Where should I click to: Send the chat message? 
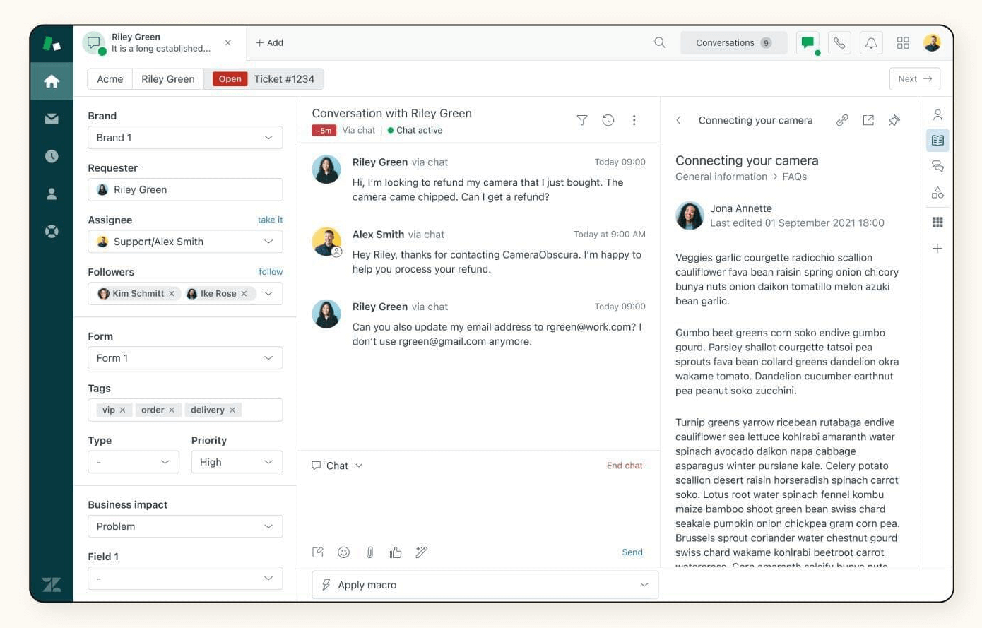coord(632,552)
